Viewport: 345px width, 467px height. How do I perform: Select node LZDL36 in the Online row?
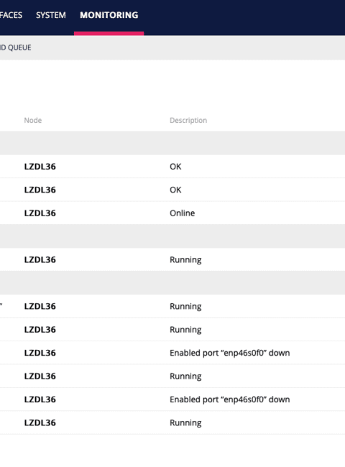point(40,213)
